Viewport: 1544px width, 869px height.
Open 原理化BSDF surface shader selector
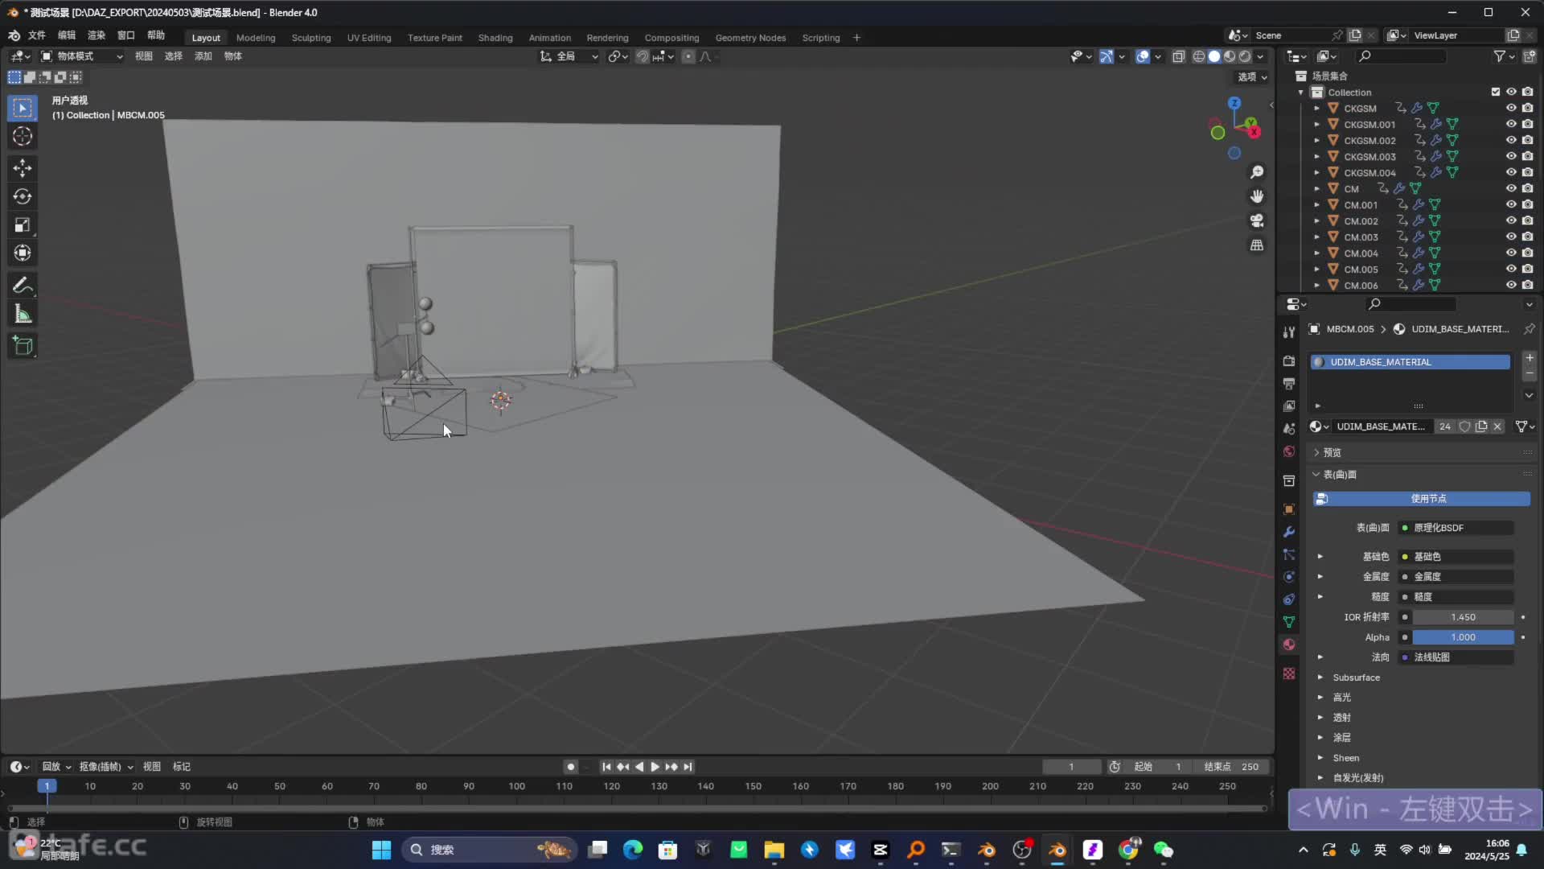click(x=1456, y=528)
